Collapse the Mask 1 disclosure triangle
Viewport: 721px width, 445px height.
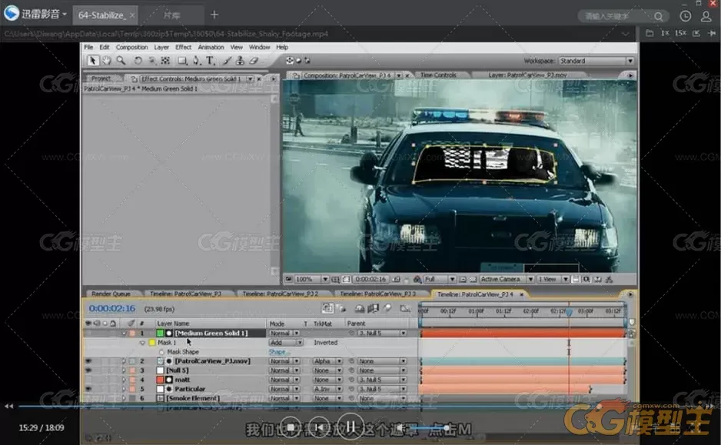pyautogui.click(x=142, y=343)
